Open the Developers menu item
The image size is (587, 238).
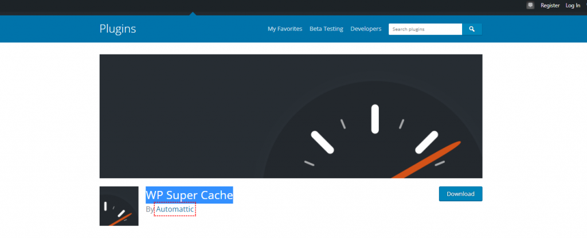click(x=366, y=29)
